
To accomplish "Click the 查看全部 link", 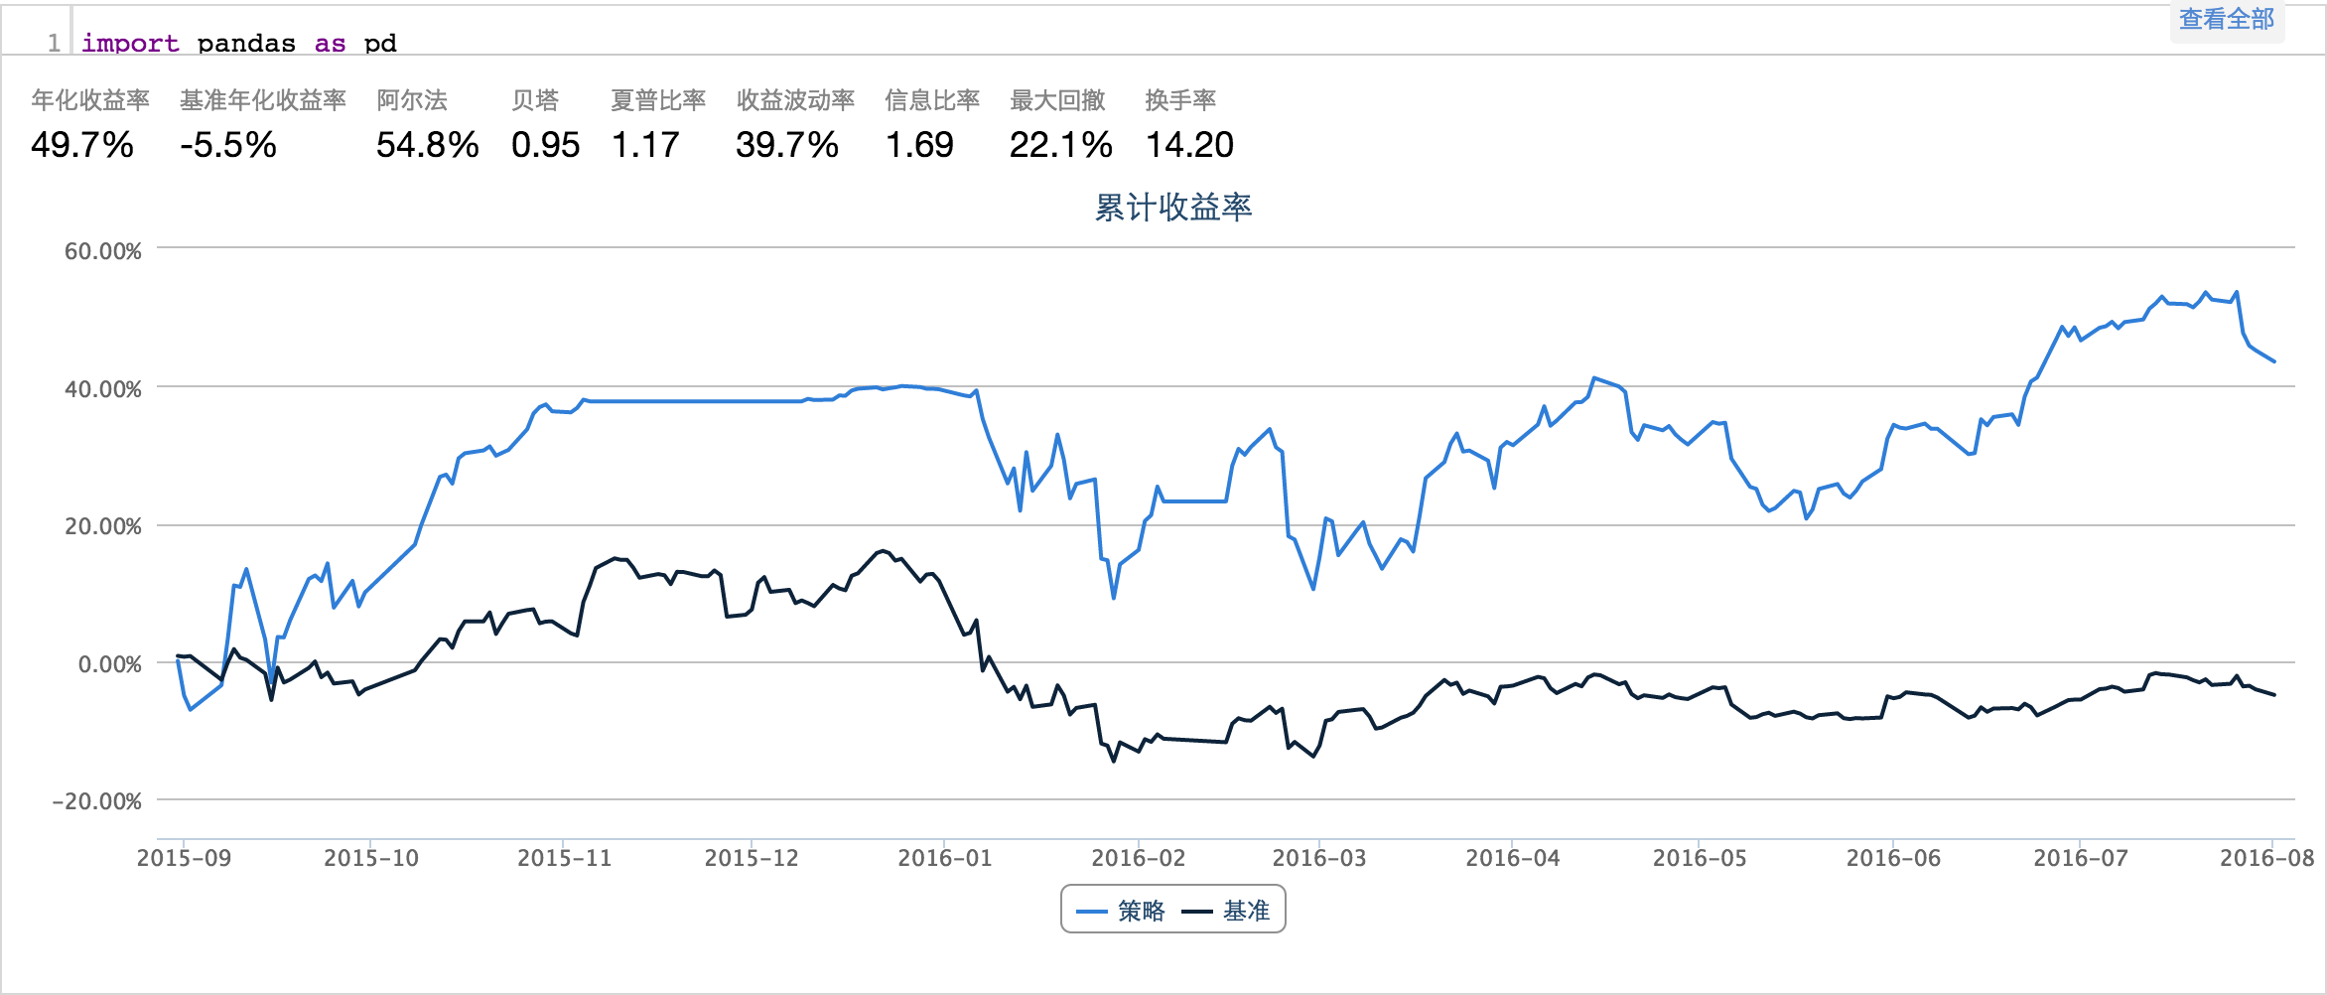I will [2226, 20].
